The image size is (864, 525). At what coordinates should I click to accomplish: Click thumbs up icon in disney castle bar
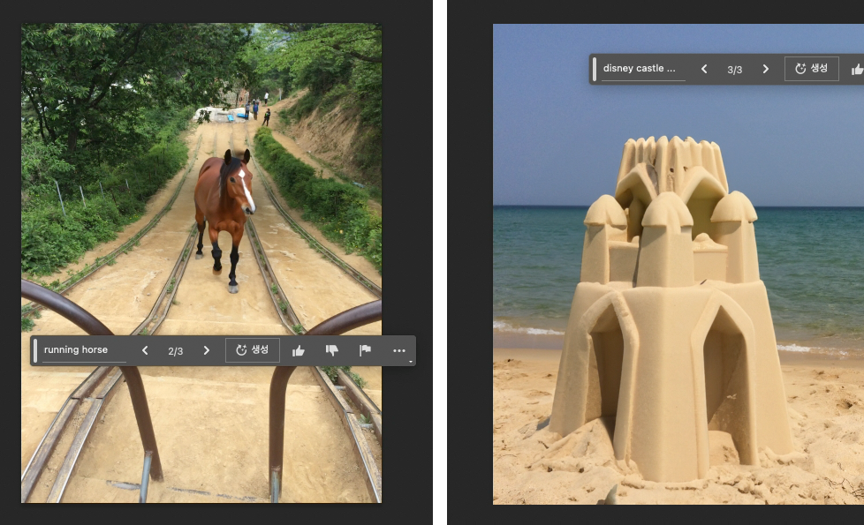[858, 70]
